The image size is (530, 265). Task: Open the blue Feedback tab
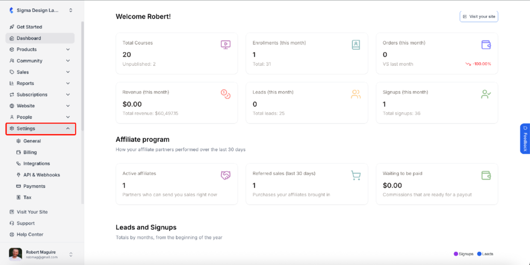click(x=525, y=139)
